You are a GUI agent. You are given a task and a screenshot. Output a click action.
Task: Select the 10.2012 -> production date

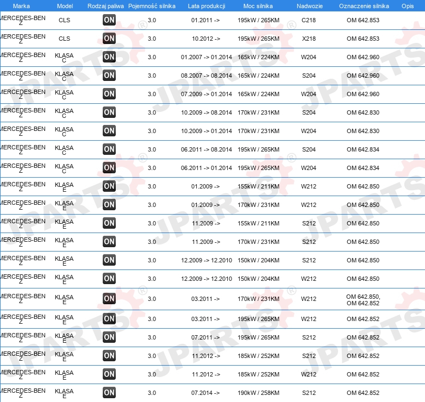(206, 39)
